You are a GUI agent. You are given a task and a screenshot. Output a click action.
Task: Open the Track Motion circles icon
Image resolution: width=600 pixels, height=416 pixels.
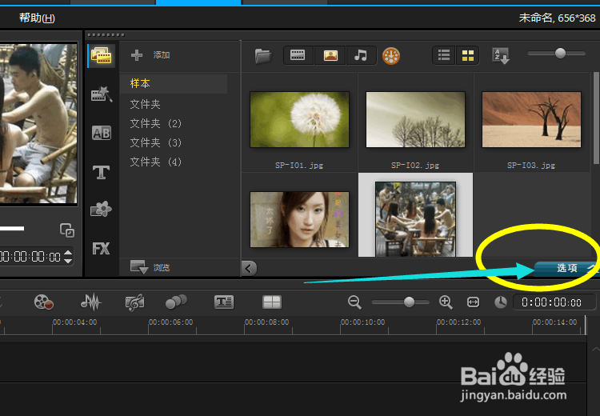pyautogui.click(x=176, y=302)
